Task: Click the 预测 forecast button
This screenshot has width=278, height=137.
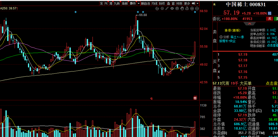Action: (180, 3)
